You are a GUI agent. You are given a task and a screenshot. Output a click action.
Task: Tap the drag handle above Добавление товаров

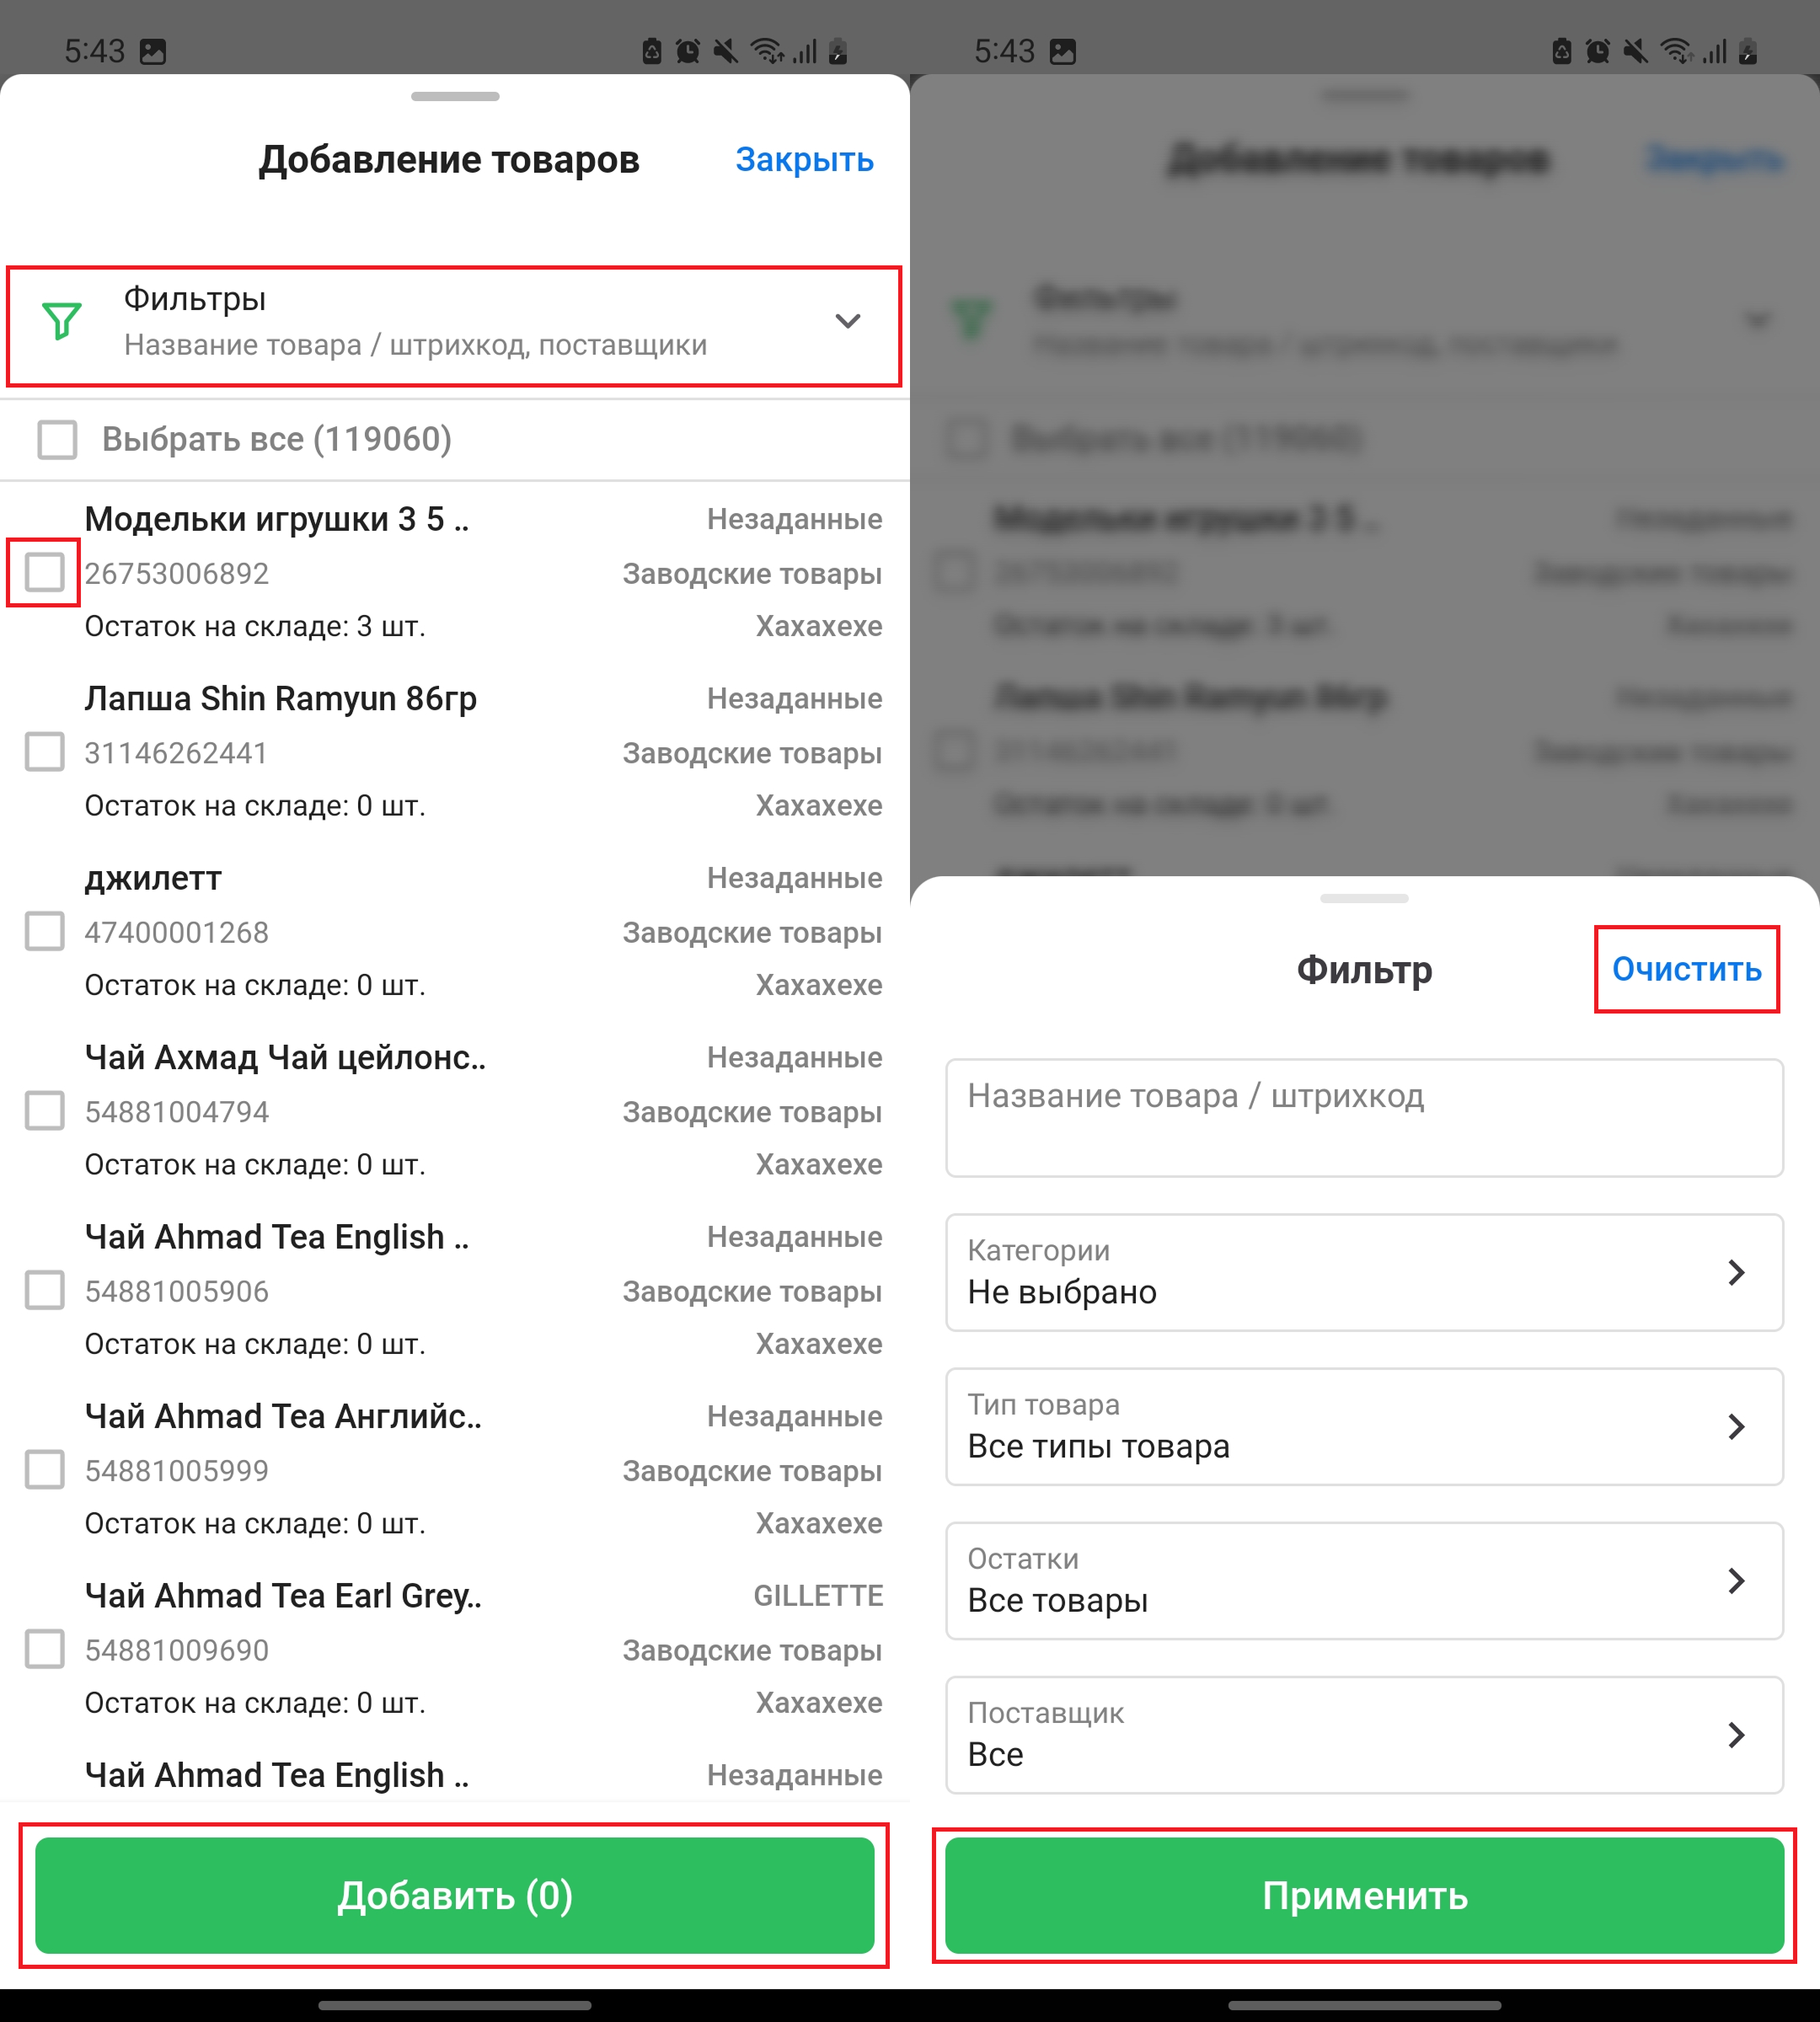pyautogui.click(x=455, y=96)
